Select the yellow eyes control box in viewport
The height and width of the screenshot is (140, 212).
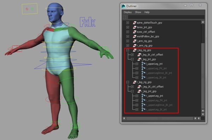pyautogui.click(x=30, y=9)
